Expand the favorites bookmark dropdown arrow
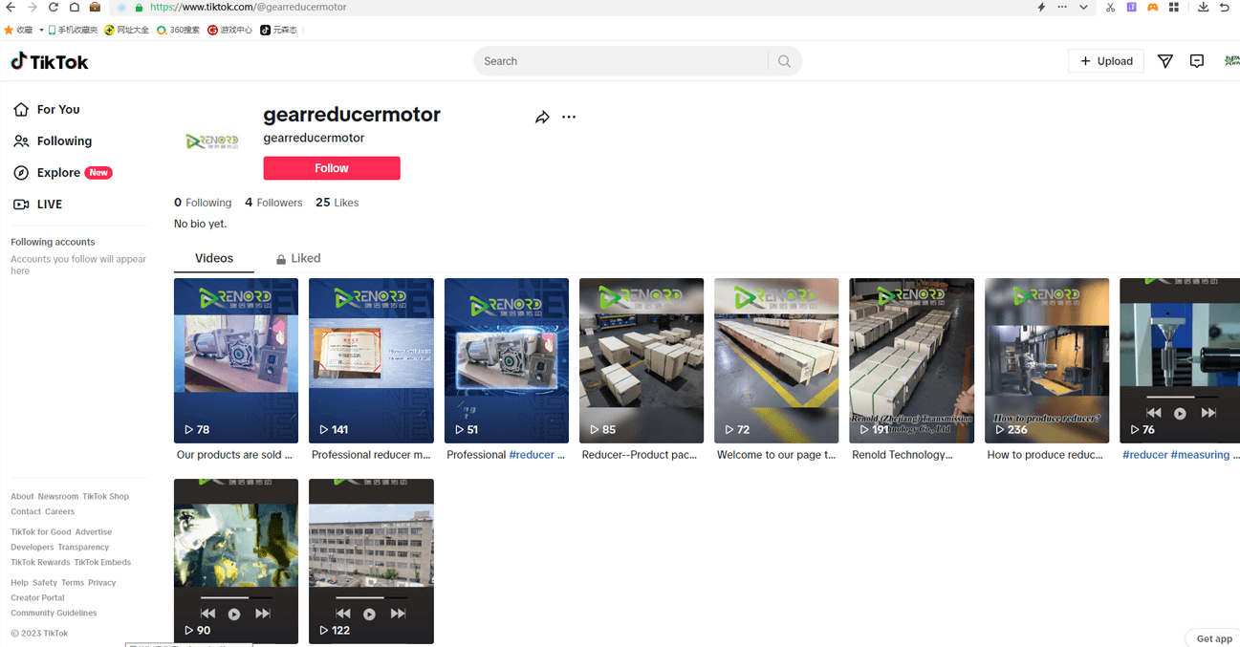Screen dimensions: 1240x647 tap(41, 30)
